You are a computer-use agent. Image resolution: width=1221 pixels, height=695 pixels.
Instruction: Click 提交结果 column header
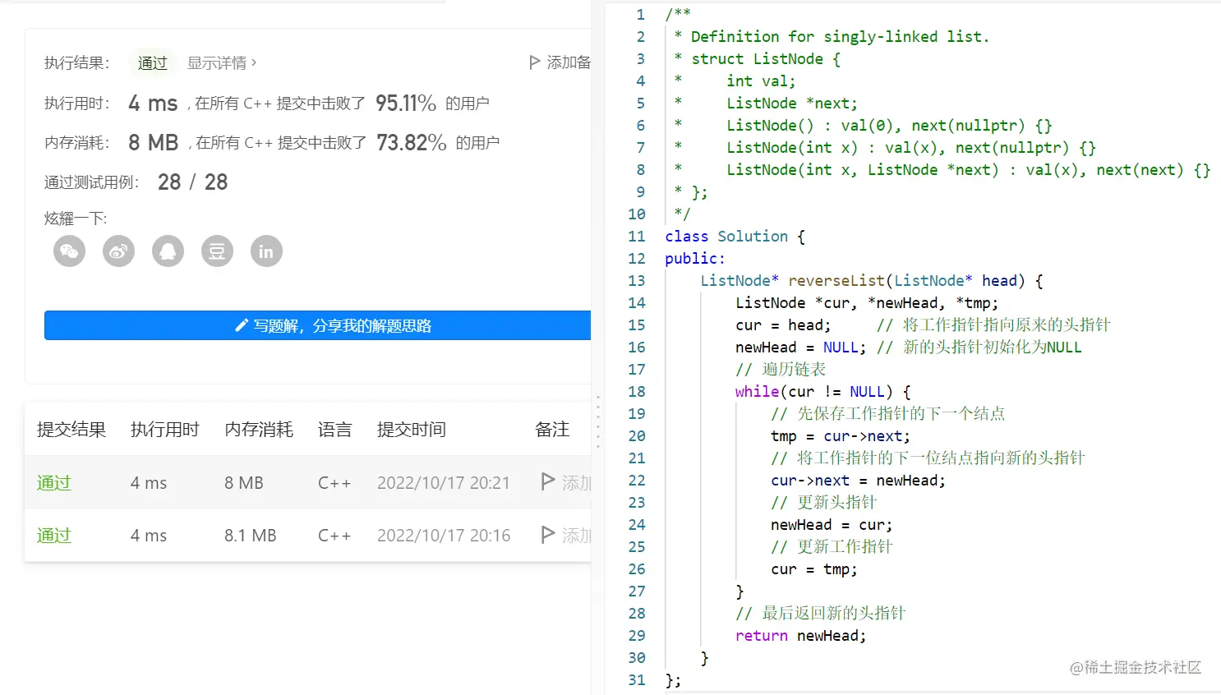click(71, 430)
